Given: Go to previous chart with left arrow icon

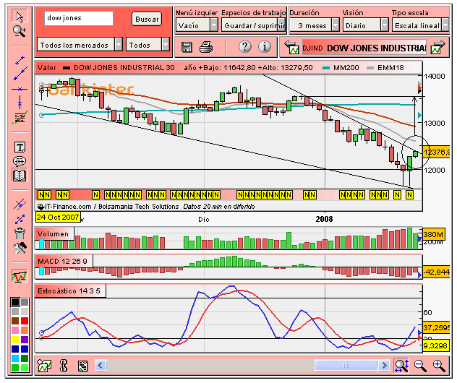Looking at the screenshot, I should (291, 47).
